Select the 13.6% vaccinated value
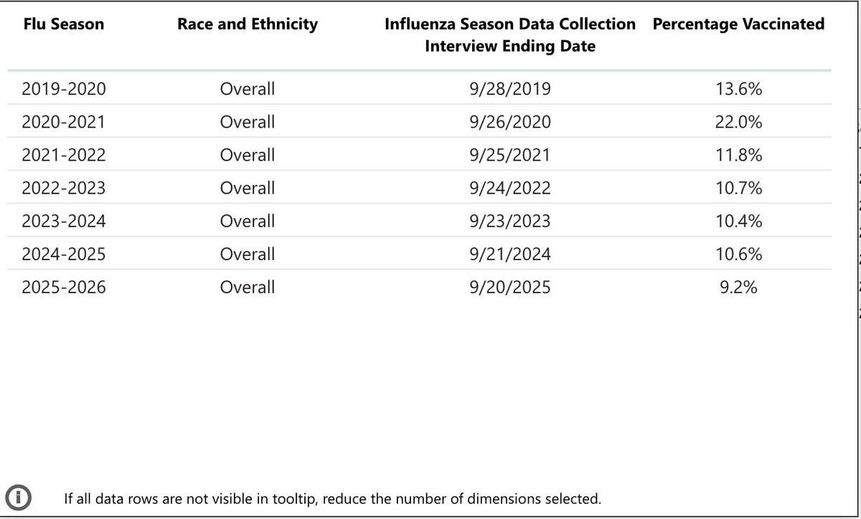861x519 pixels. coord(738,89)
